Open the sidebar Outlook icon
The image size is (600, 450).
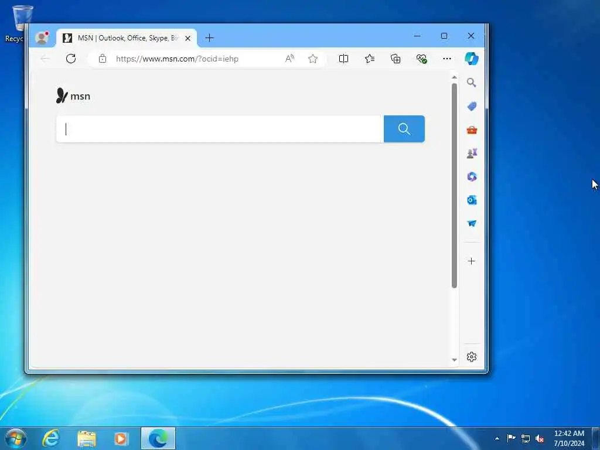point(472,200)
